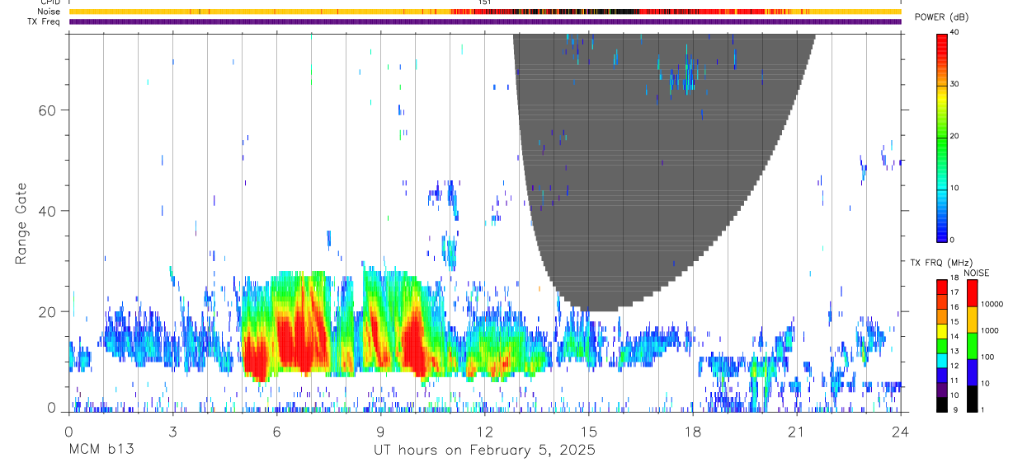The width and height of the screenshot is (1013, 467).
Task: Click the Noise row label above plot
Action: click(x=49, y=12)
